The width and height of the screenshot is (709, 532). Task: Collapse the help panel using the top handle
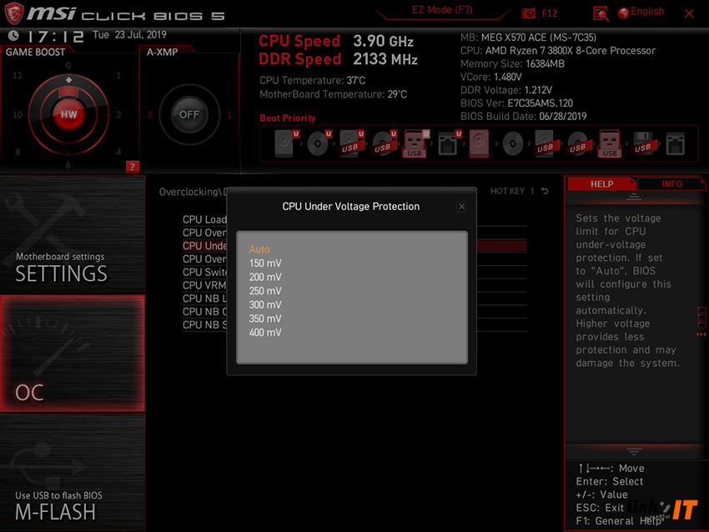[633, 197]
